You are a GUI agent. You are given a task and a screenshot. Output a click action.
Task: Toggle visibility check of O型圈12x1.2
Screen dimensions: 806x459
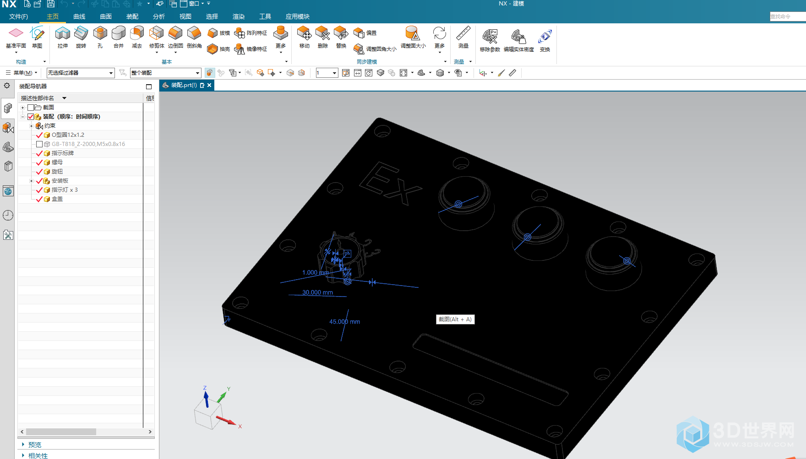pyautogui.click(x=39, y=135)
